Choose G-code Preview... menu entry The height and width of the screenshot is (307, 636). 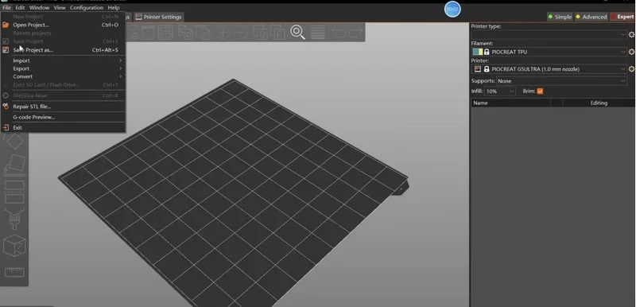[x=63, y=117]
